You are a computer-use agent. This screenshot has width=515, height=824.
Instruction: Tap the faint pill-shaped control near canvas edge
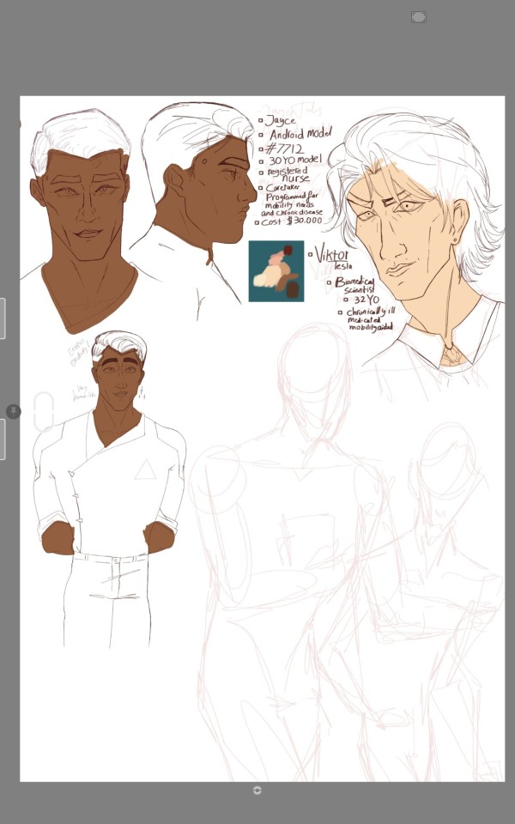tap(44, 411)
